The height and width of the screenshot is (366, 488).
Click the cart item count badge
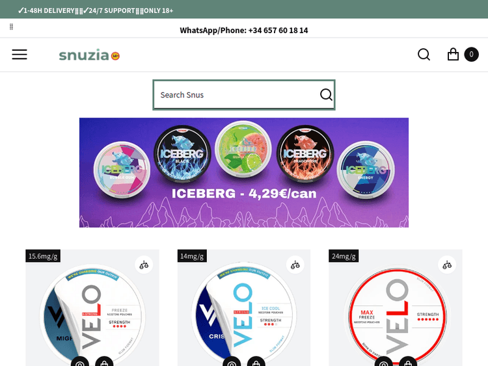pos(471,55)
